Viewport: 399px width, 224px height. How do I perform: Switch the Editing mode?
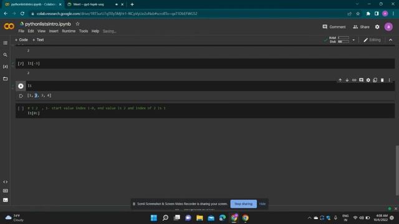[x=372, y=40]
